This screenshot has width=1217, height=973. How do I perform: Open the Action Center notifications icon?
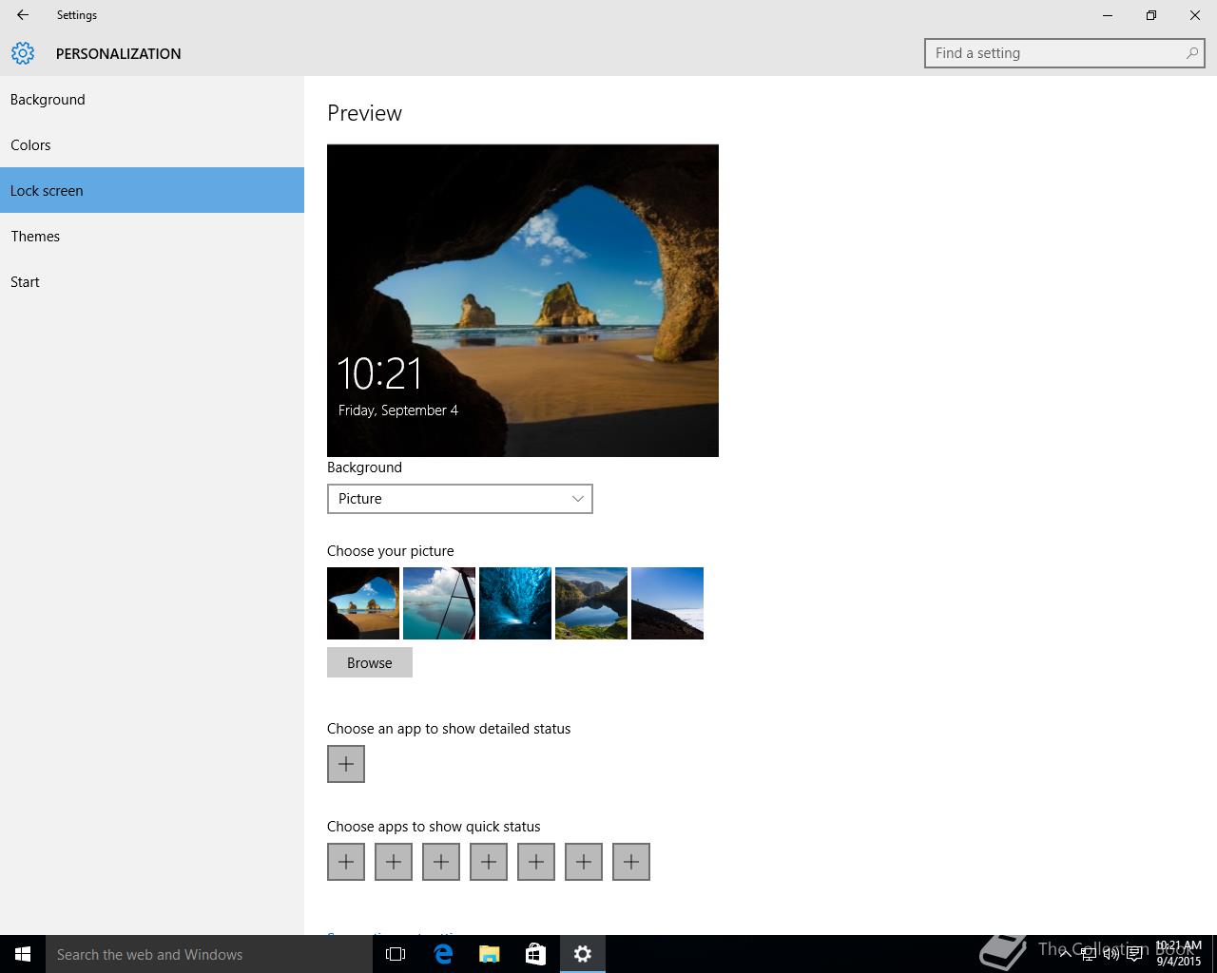click(1134, 954)
